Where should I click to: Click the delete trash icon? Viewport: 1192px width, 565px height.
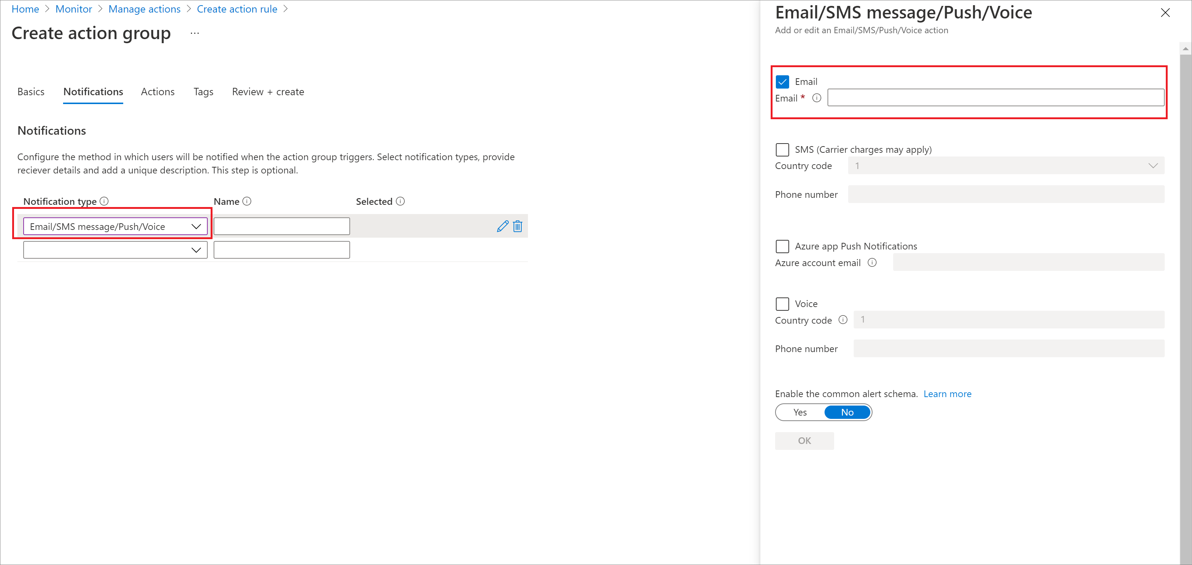pos(517,226)
